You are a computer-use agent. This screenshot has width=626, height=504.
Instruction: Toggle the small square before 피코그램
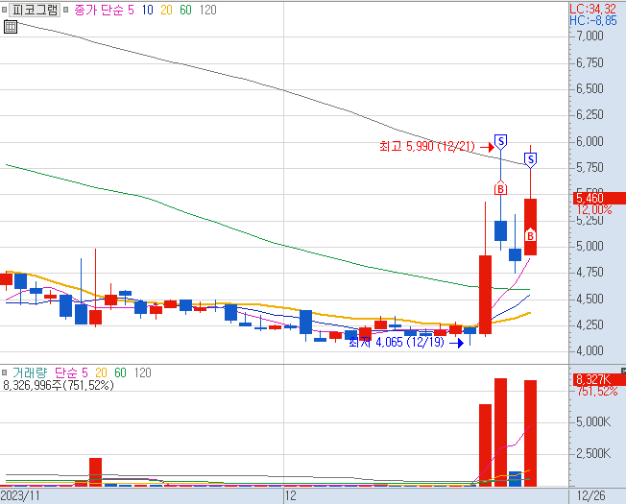pos(5,10)
